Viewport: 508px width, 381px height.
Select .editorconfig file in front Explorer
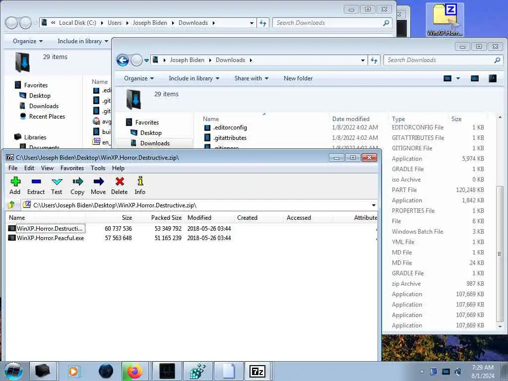tap(230, 127)
